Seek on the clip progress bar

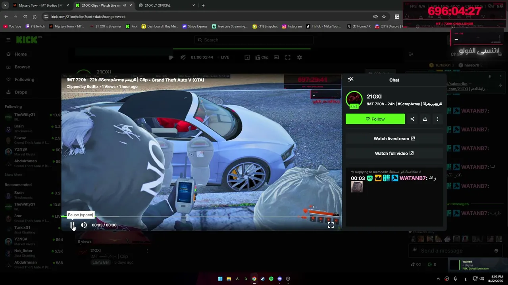202,217
